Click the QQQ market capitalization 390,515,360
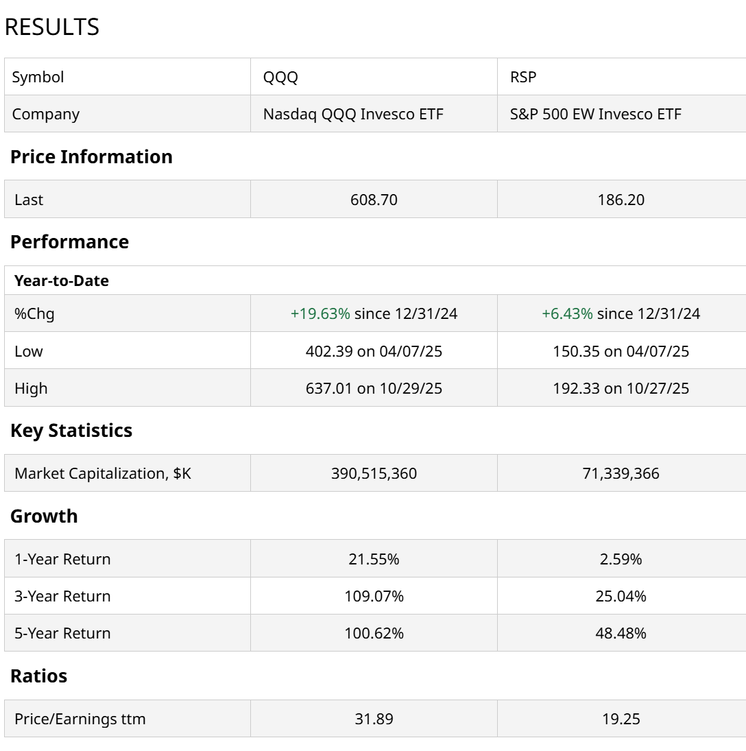The width and height of the screenshot is (746, 751). click(374, 473)
